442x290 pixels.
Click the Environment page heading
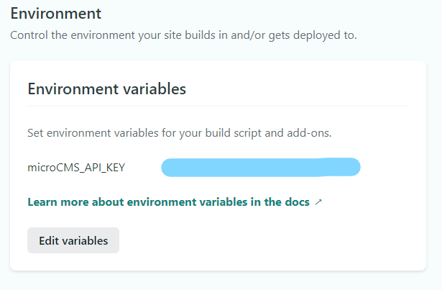tap(55, 14)
